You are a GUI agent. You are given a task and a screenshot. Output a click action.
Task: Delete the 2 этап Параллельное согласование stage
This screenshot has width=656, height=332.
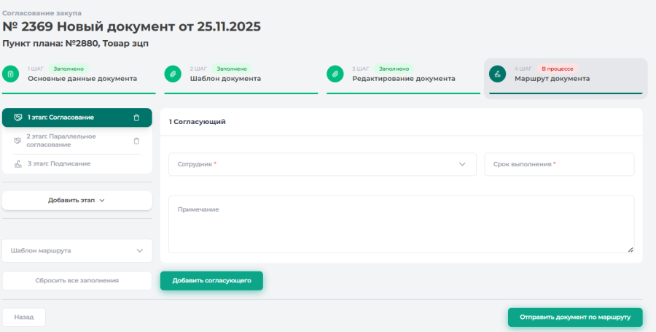tap(136, 141)
